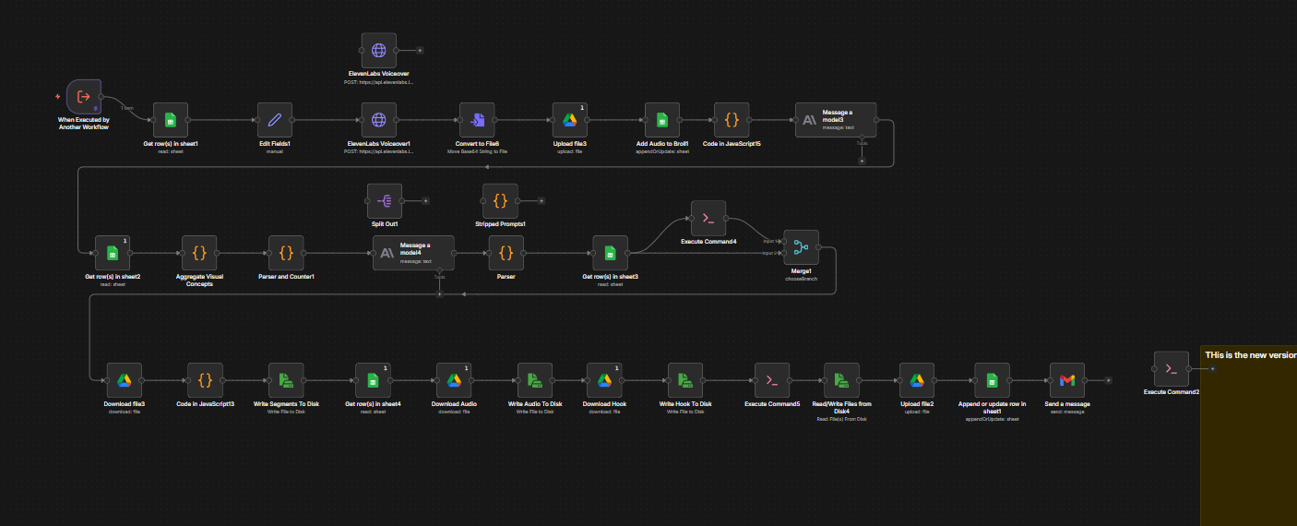The width and height of the screenshot is (1297, 526).
Task: Click plus connector after Split Out1
Action: pyautogui.click(x=426, y=200)
